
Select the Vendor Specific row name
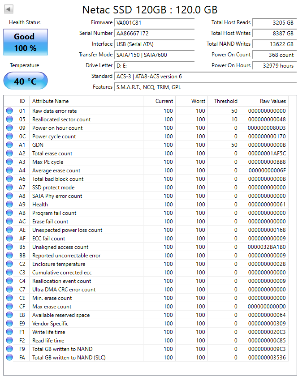coord(50,324)
